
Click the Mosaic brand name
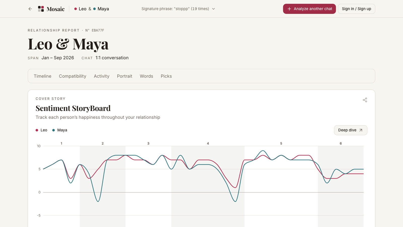tap(56, 9)
